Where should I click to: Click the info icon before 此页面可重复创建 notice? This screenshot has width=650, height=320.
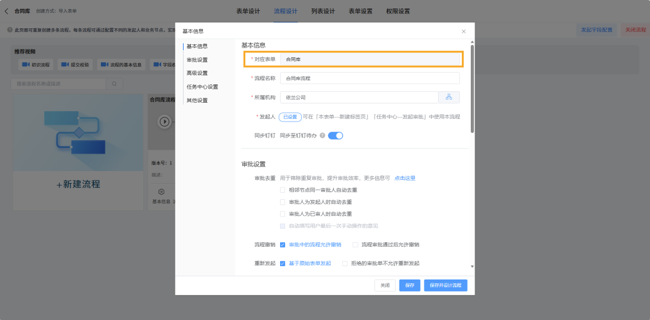[x=10, y=30]
